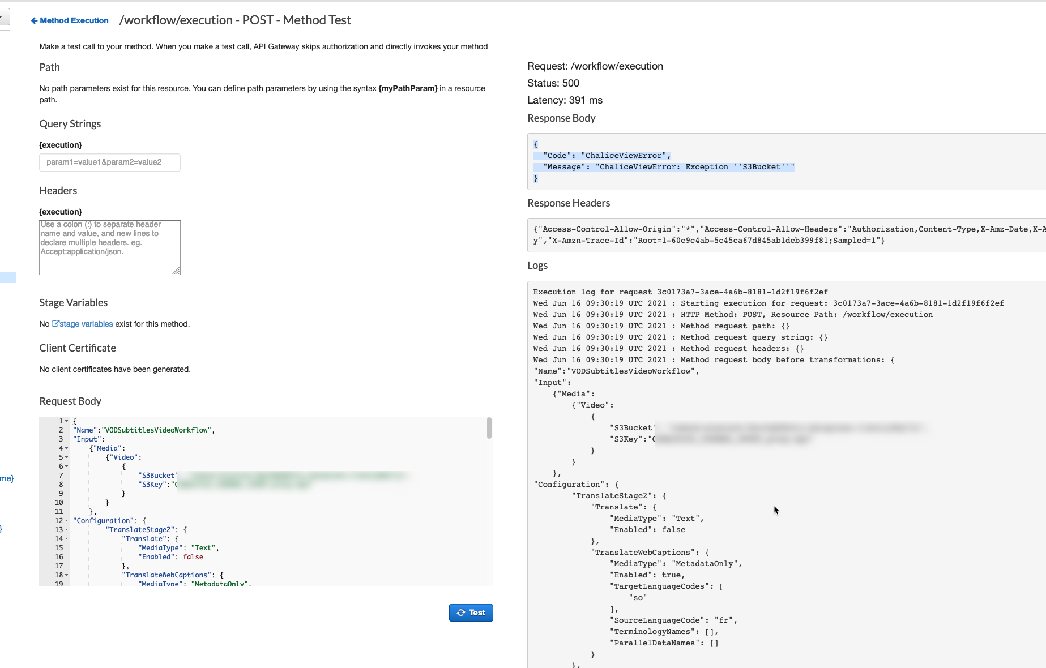Image resolution: width=1046 pixels, height=668 pixels.
Task: Collapse the Configuration block on line 12
Action: coord(66,520)
